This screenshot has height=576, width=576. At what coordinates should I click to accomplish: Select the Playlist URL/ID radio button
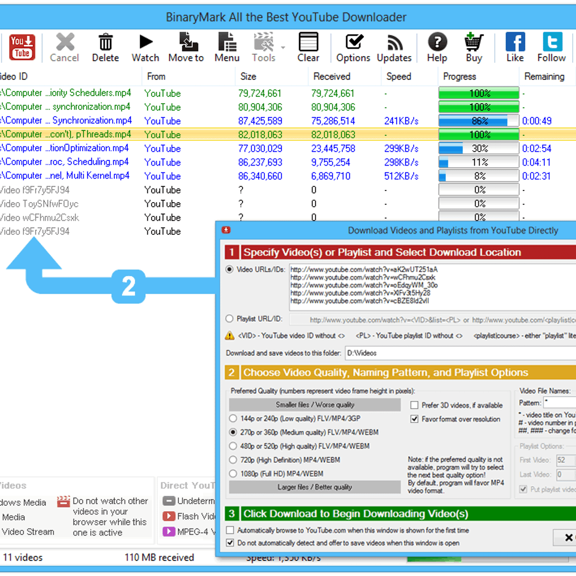coord(230,319)
